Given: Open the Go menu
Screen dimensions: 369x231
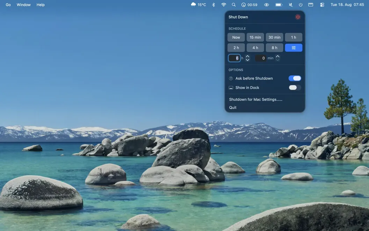Looking at the screenshot, I should [8, 5].
